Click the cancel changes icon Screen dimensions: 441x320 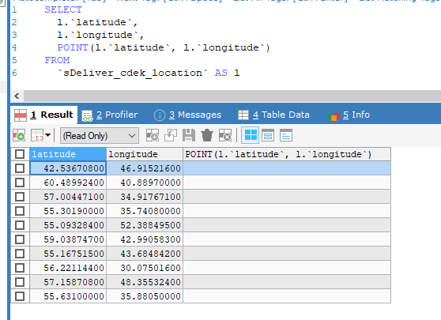pos(225,136)
